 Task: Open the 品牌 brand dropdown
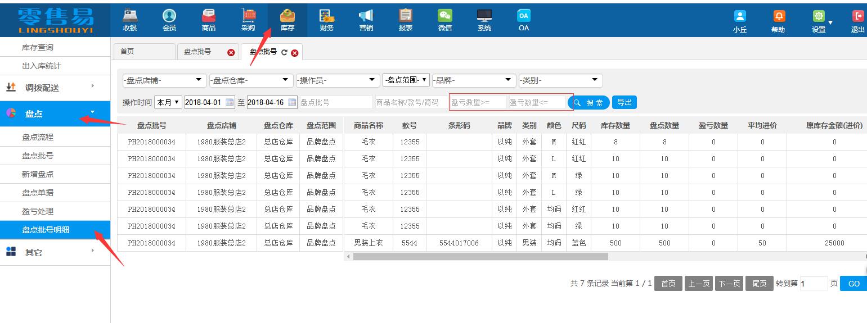click(x=474, y=80)
